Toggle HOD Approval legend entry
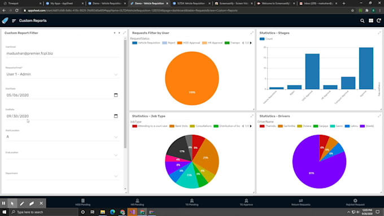 click(189, 43)
